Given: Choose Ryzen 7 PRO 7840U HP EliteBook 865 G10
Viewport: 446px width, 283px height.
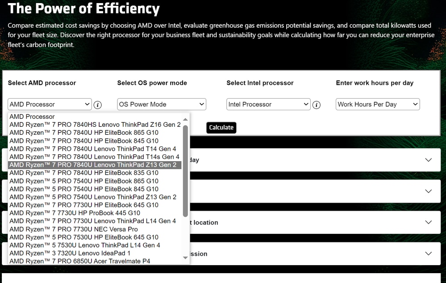Looking at the screenshot, I should (95, 133).
